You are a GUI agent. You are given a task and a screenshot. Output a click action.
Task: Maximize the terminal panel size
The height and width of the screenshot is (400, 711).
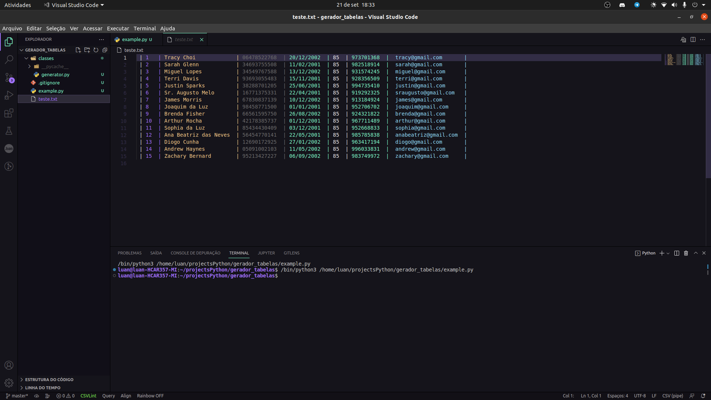[x=696, y=253]
